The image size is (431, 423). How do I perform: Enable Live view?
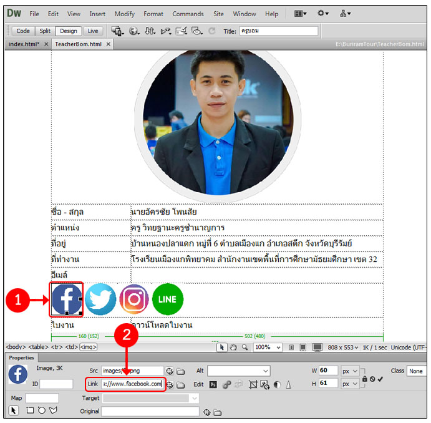92,31
